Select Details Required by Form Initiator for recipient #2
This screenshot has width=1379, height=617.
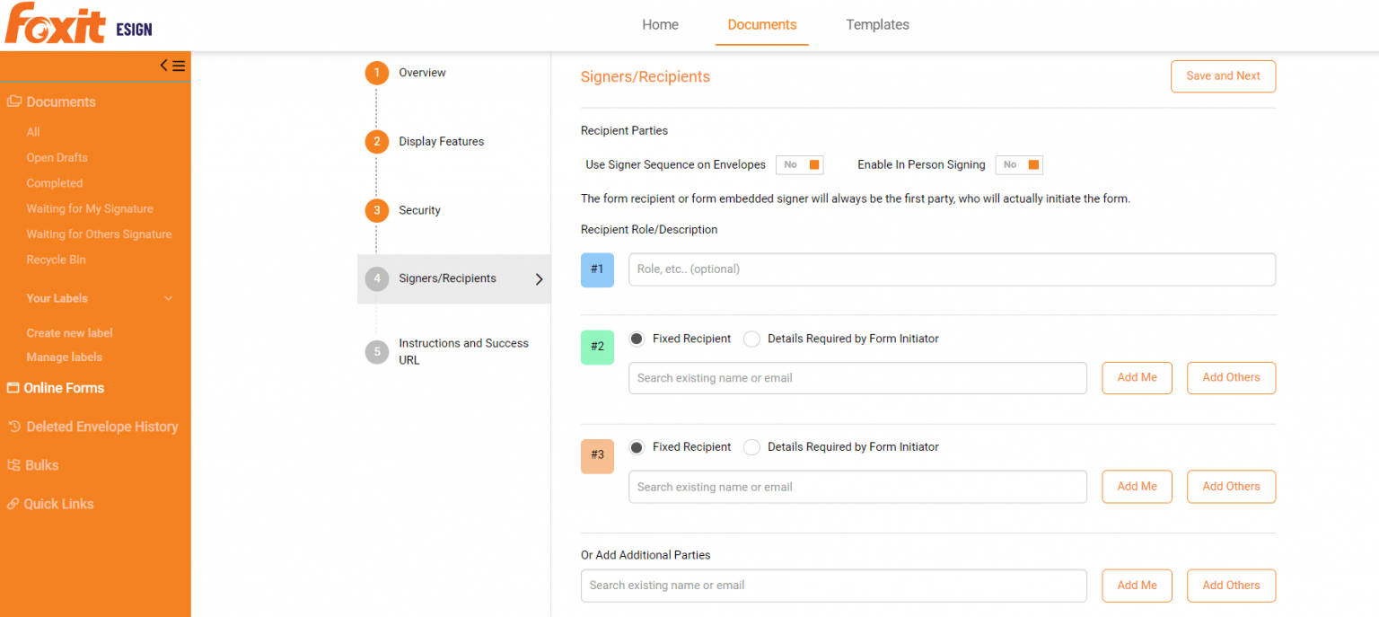[x=751, y=339]
